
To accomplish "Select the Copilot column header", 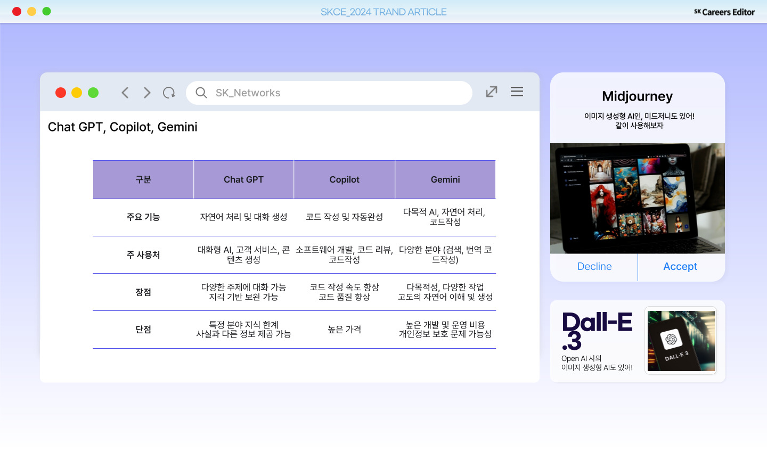I will [345, 180].
